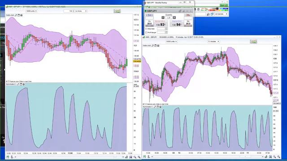Enable the Stop loss checkbox
Image resolution: width=287 pixels, height=161 pixels.
(x=146, y=29)
